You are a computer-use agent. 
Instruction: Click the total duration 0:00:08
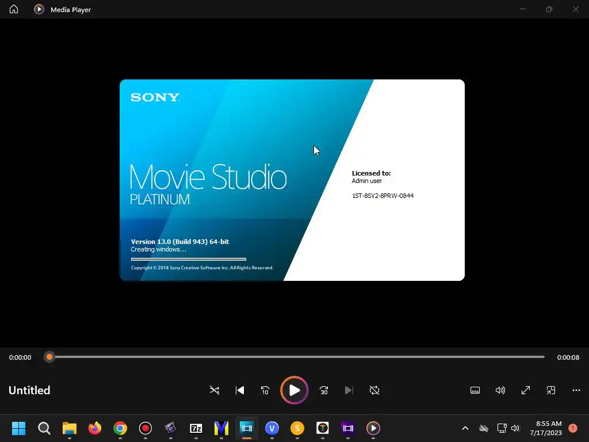click(x=568, y=357)
